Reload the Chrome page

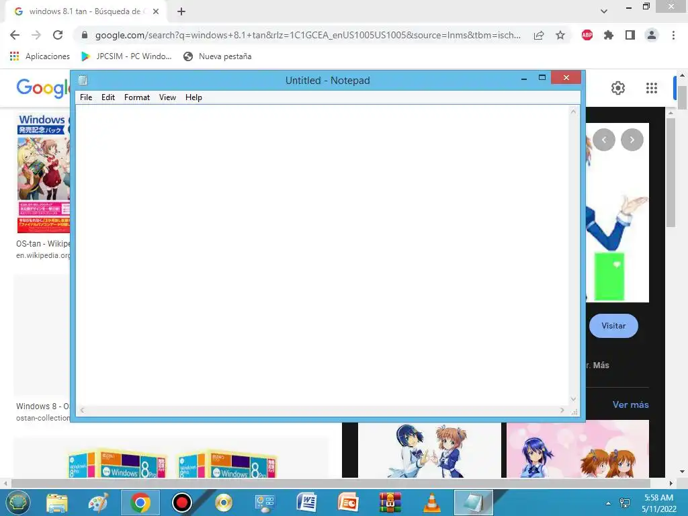(58, 35)
